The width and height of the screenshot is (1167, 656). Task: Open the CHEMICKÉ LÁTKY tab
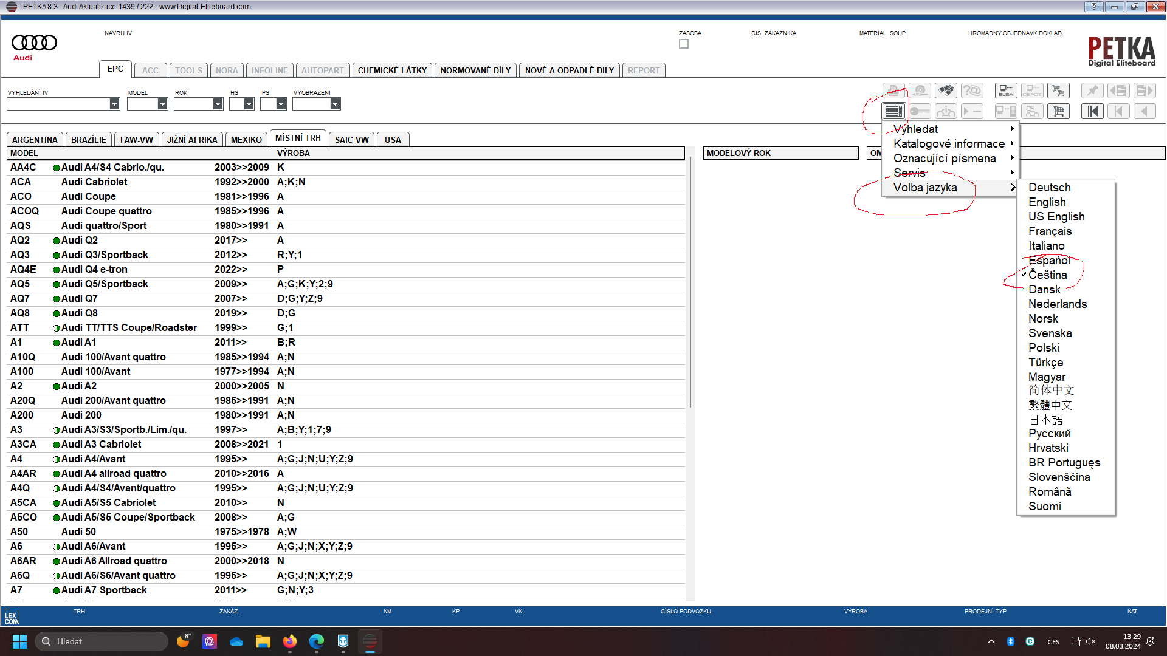click(392, 70)
